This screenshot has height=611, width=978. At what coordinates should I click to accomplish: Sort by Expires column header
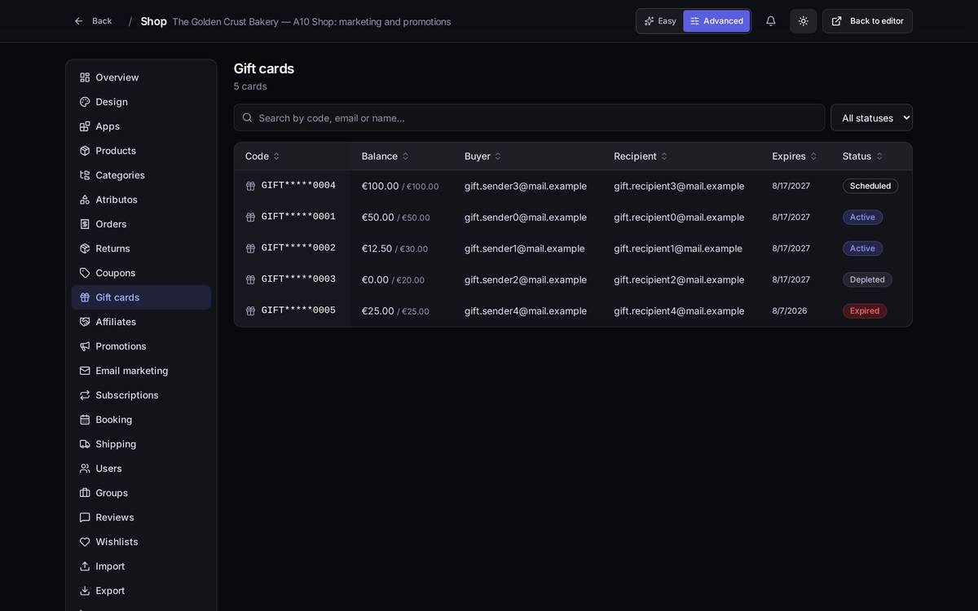click(795, 156)
